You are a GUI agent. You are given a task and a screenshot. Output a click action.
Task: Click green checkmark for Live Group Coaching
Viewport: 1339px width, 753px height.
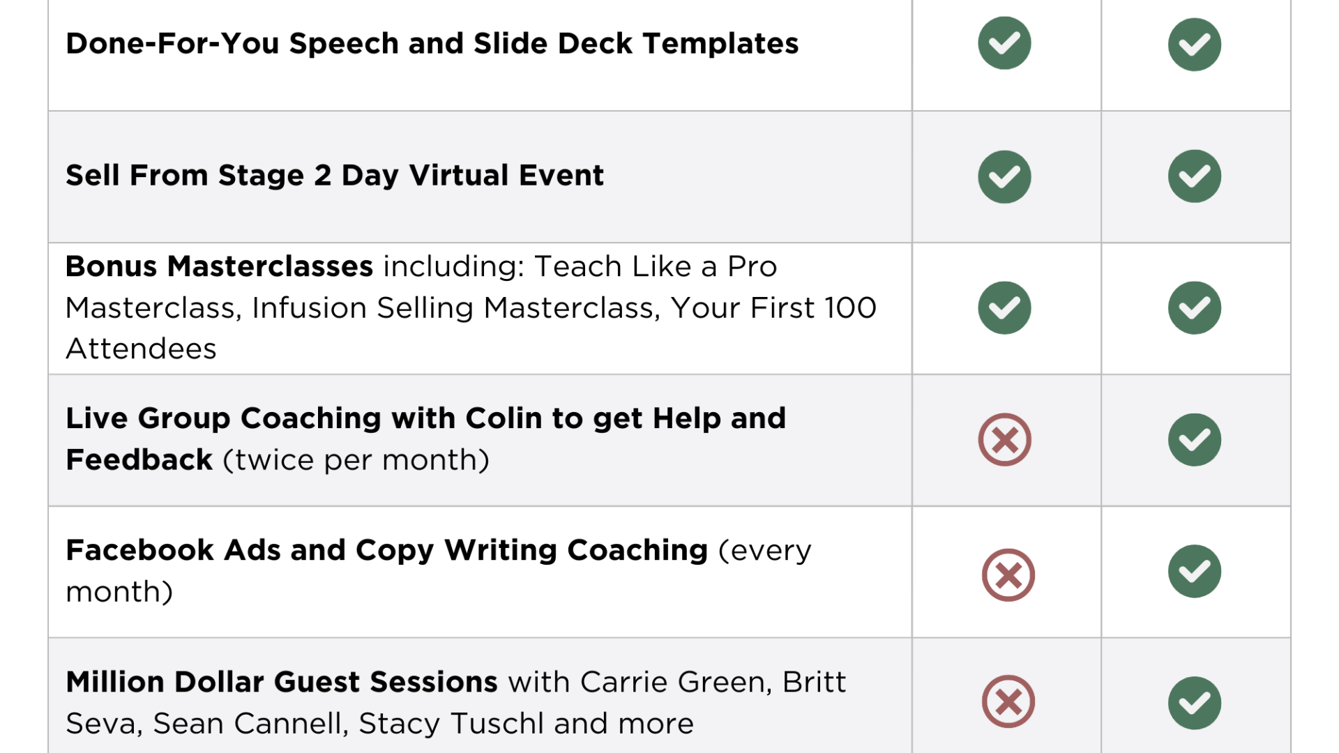[1195, 440]
